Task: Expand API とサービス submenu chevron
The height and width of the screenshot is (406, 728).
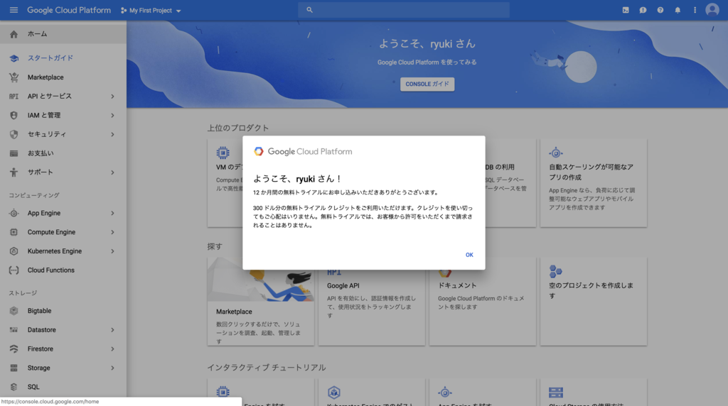Action: click(112, 97)
